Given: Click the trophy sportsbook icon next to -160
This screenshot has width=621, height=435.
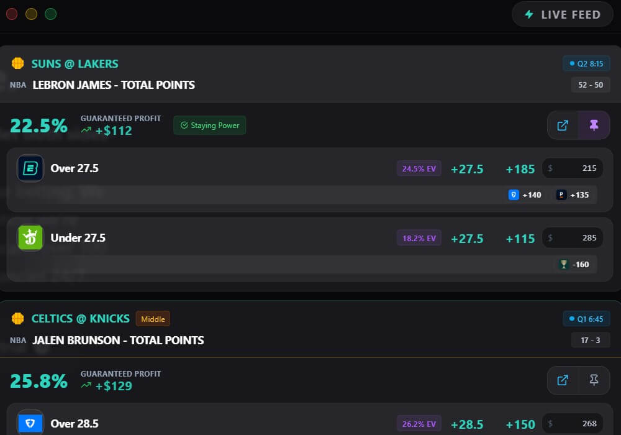Looking at the screenshot, I should click(x=564, y=264).
